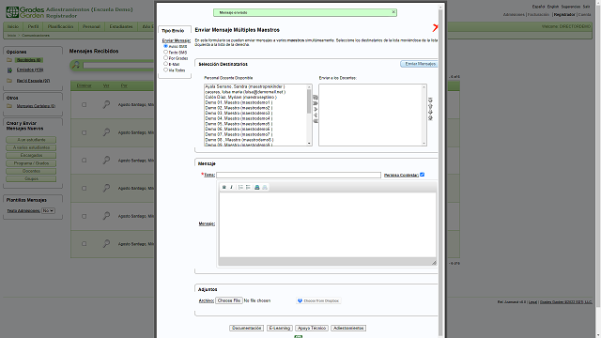The image size is (601, 338).
Task: Click the Choose File button
Action: pyautogui.click(x=229, y=300)
